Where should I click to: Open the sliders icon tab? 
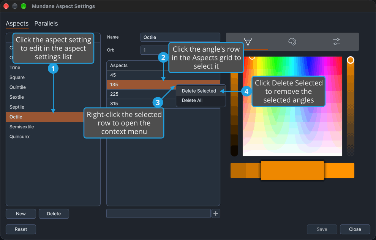point(337,42)
